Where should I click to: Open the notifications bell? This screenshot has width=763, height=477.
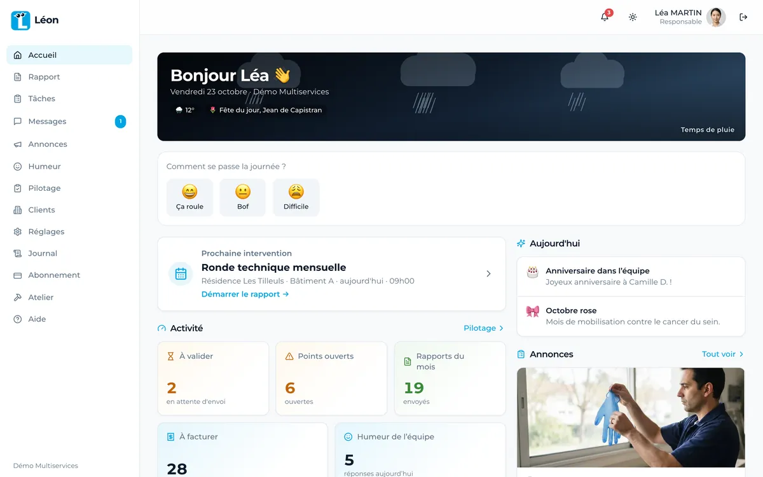pos(605,17)
